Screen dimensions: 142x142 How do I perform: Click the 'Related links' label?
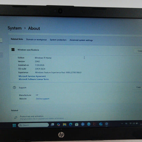tap(17, 39)
